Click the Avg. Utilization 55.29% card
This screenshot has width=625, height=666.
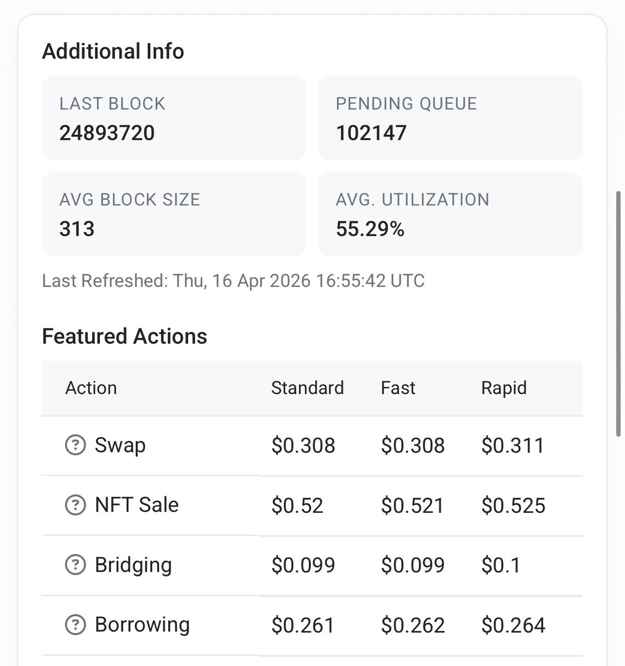pyautogui.click(x=450, y=214)
